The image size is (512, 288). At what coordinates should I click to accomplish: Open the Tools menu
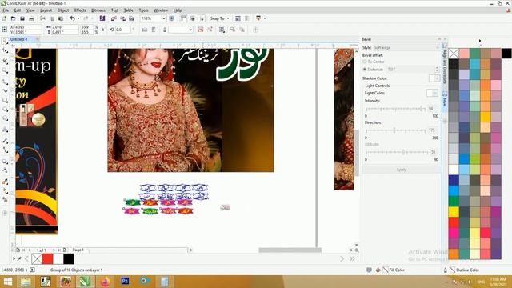pos(143,10)
